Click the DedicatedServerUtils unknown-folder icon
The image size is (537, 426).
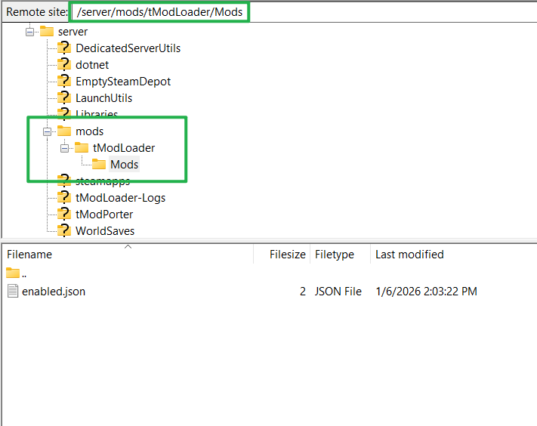point(64,48)
